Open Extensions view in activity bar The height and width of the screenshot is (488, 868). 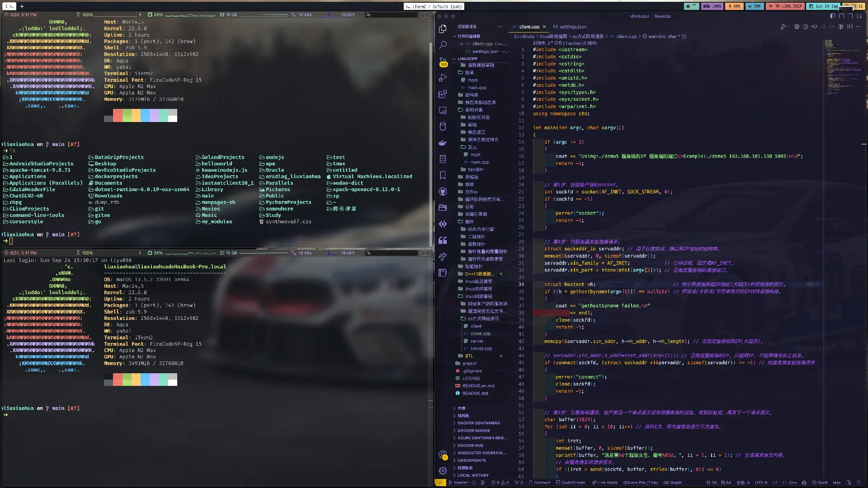(443, 94)
